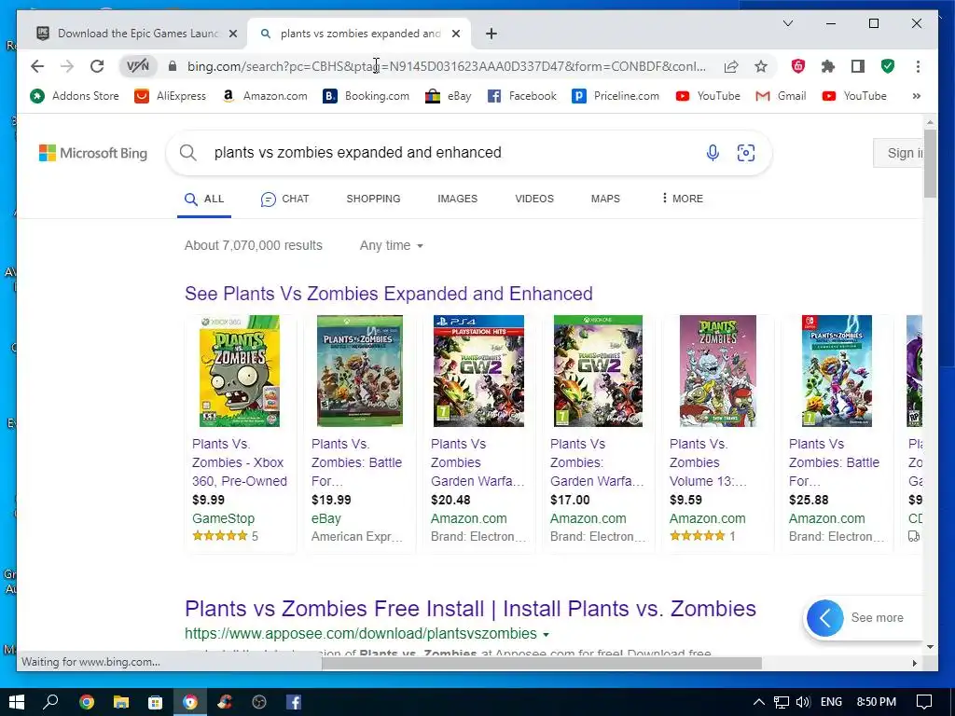Open taskbar search magnifier

[x=50, y=703]
